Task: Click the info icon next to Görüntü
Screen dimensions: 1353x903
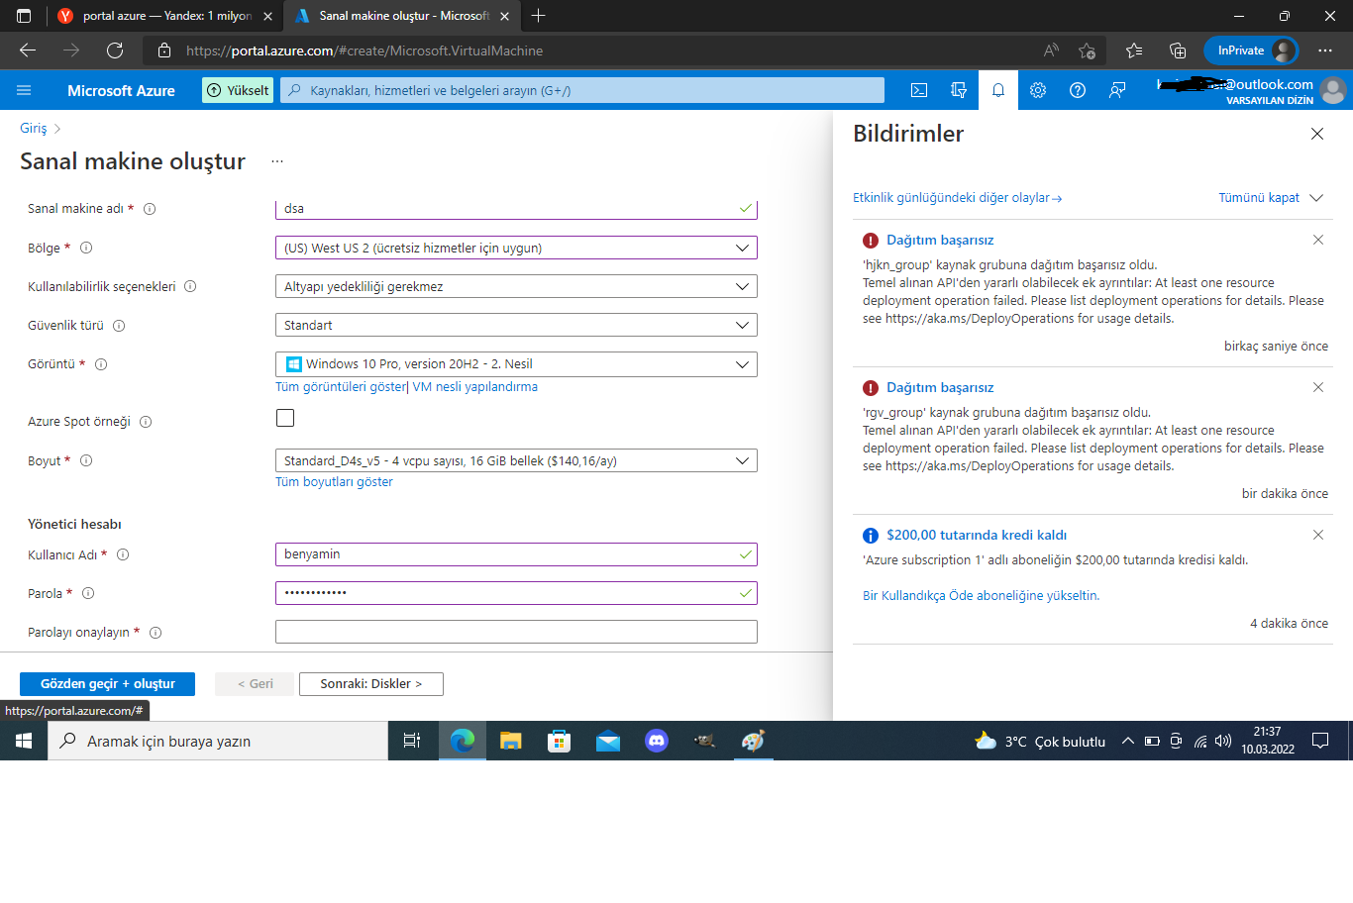Action: (x=101, y=364)
